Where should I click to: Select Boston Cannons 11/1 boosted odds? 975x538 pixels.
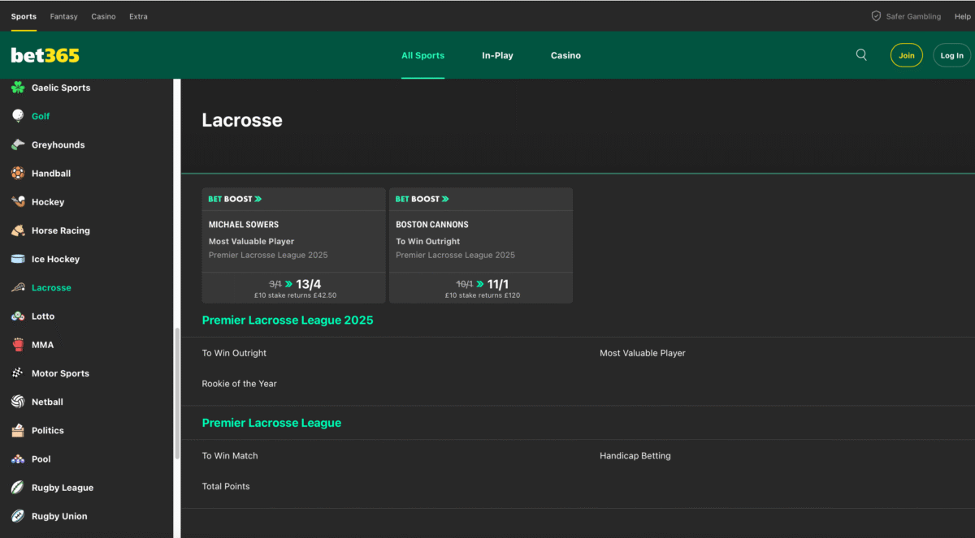click(481, 287)
